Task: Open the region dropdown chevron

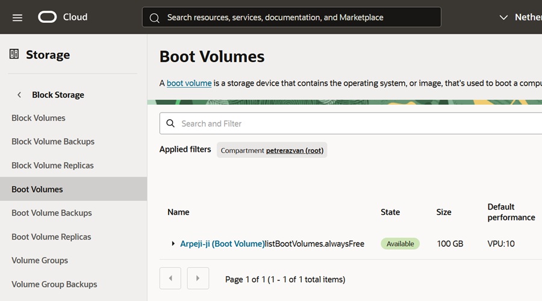Action: pyautogui.click(x=503, y=17)
